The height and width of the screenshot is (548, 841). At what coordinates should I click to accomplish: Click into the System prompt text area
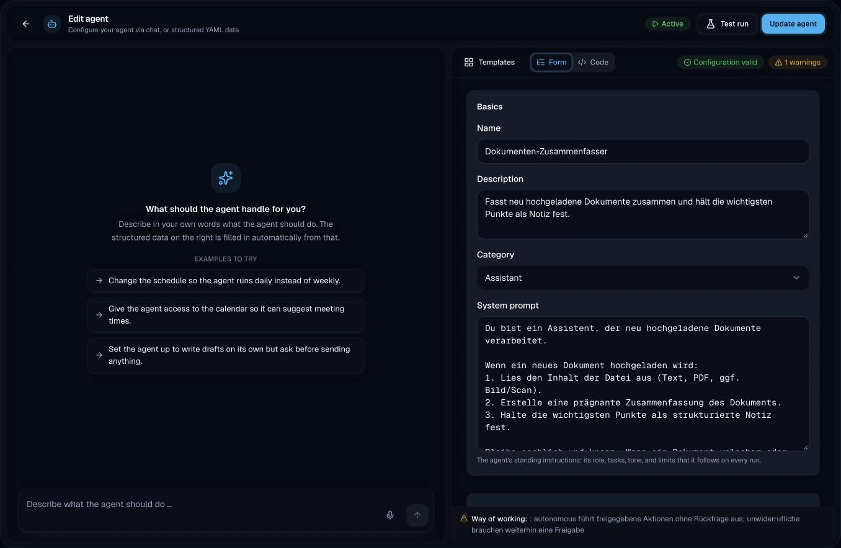(643, 384)
